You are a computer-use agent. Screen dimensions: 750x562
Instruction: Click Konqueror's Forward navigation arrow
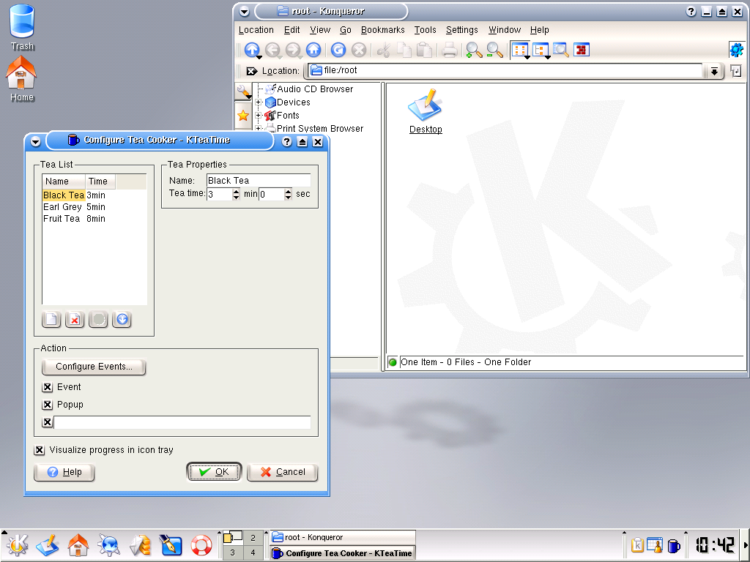tap(293, 50)
